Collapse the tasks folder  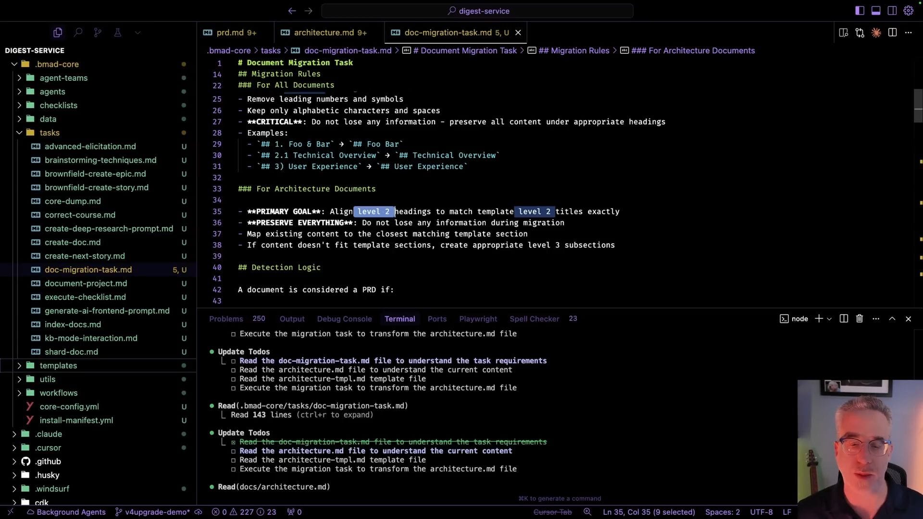19,133
